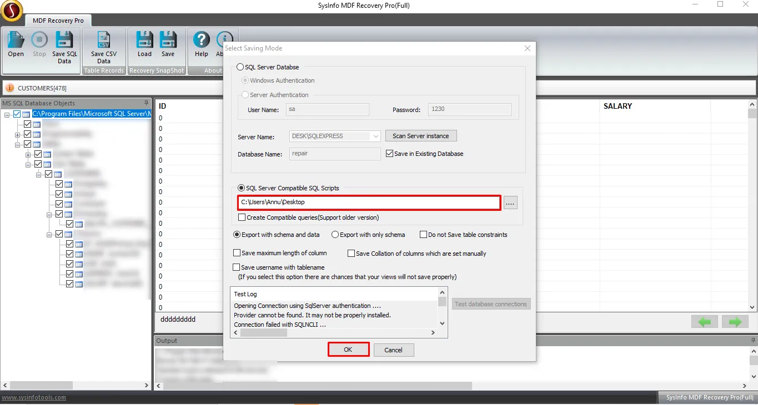Click the script save path field
Viewport: 758px width, 405px height.
click(369, 202)
